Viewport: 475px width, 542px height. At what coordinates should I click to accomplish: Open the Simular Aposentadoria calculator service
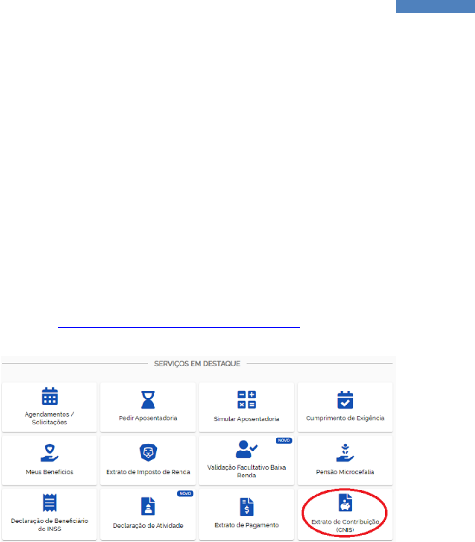[246, 407]
